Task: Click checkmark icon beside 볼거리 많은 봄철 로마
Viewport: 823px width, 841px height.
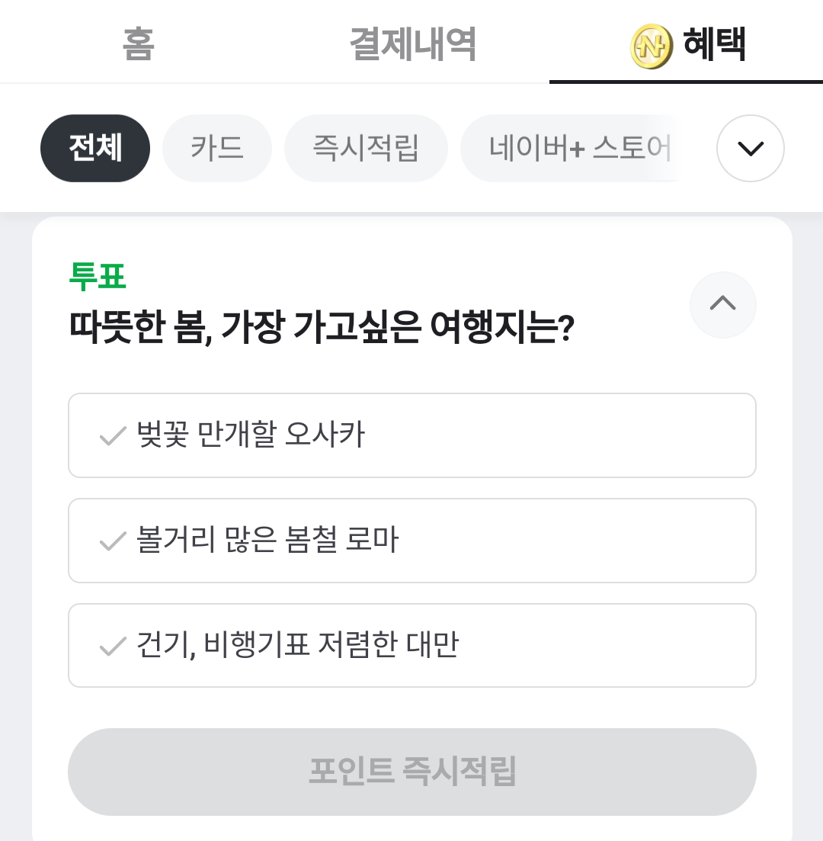Action: 113,542
